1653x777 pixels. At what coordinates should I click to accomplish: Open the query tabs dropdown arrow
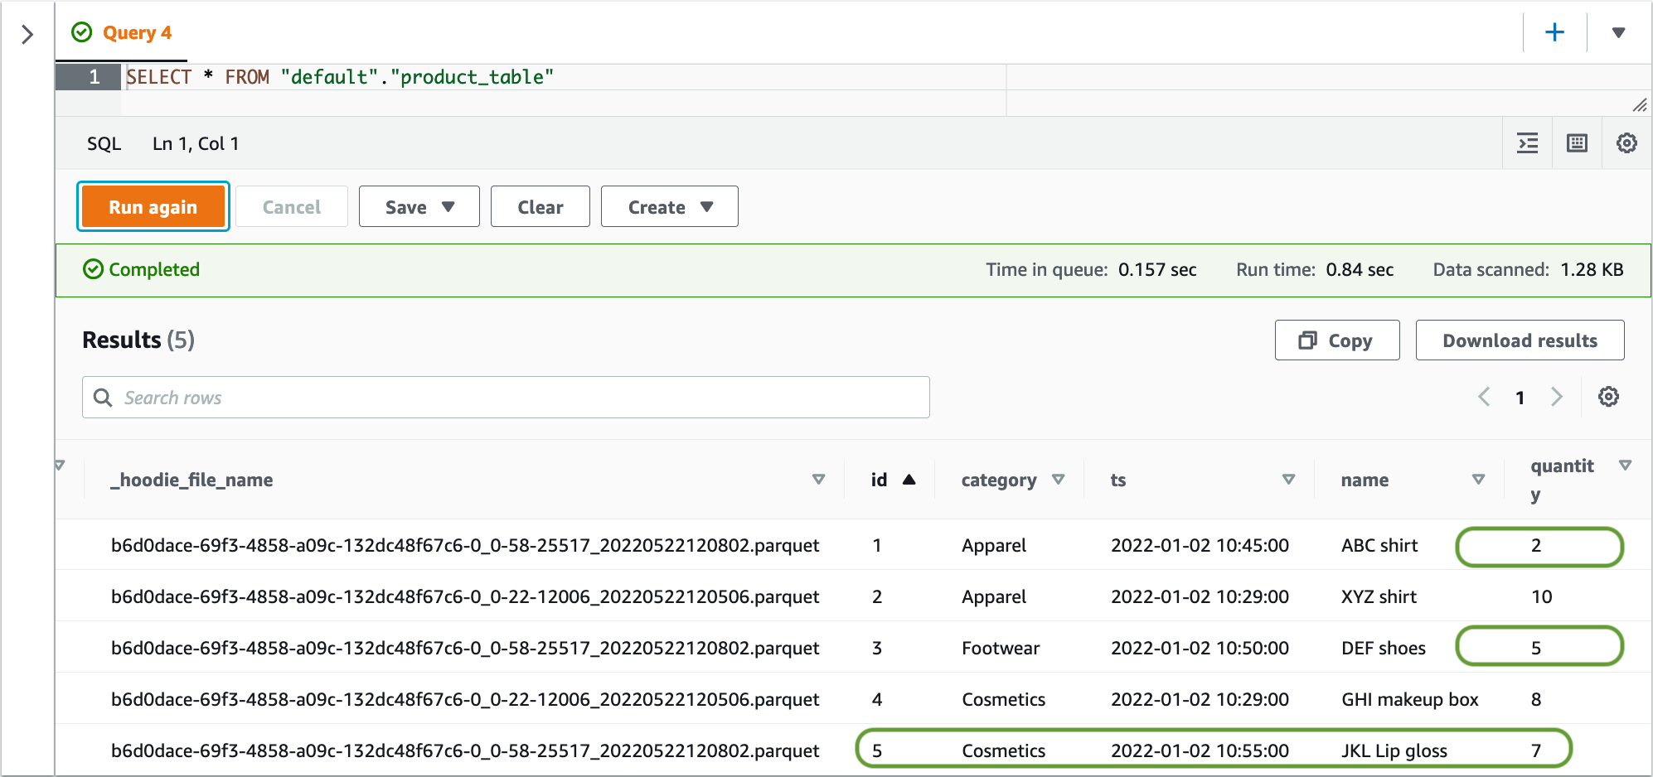tap(1618, 32)
